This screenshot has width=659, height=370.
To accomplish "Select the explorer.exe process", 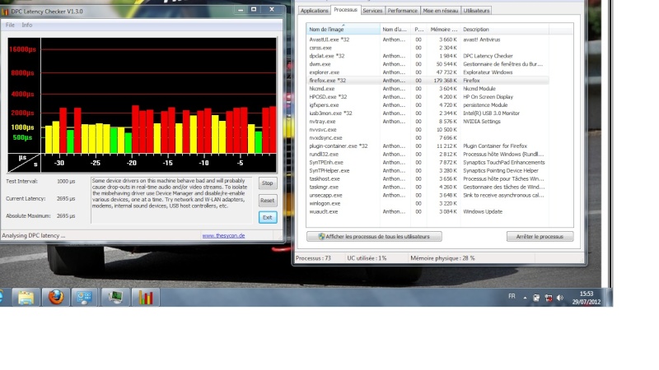I will [428, 72].
